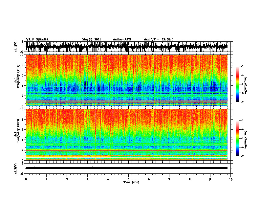Viewport: 260px width, 201px height.
Task: Click the ch.3(V) flat signal trace
Action: [x=127, y=168]
